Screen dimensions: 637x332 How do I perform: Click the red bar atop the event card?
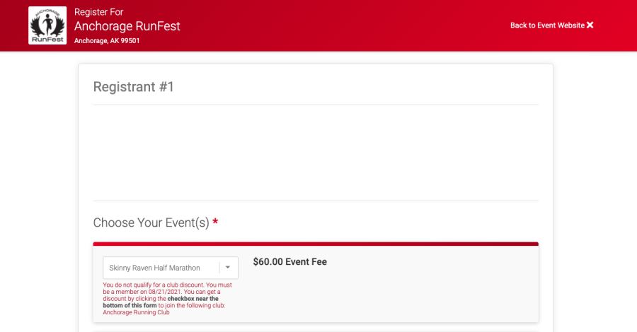315,244
